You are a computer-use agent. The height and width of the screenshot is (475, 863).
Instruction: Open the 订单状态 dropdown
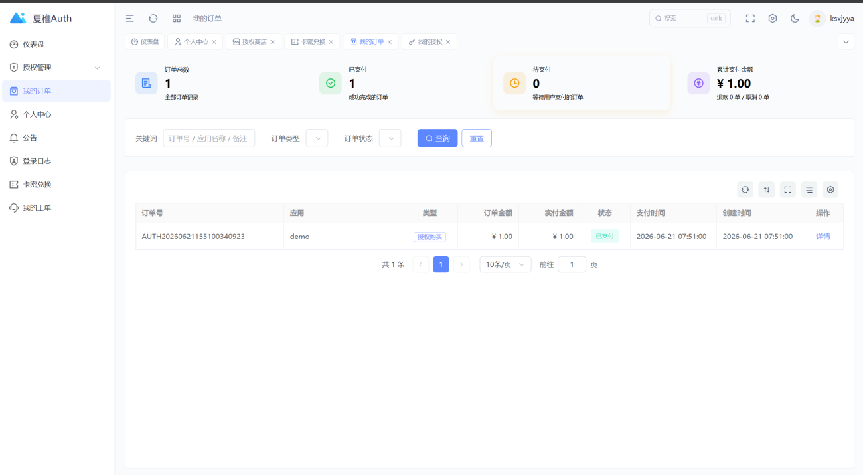click(390, 138)
